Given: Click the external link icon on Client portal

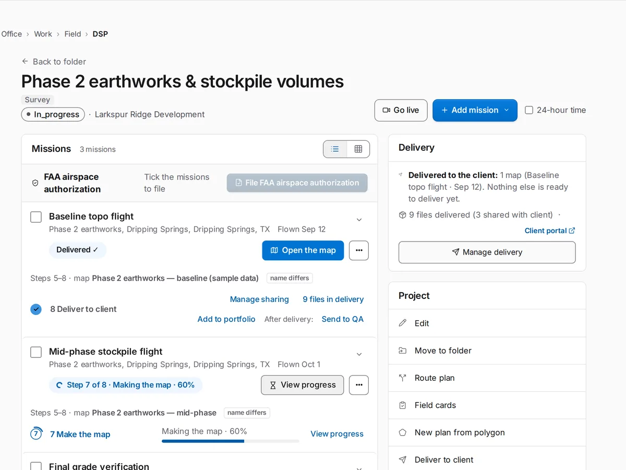Looking at the screenshot, I should 572,231.
